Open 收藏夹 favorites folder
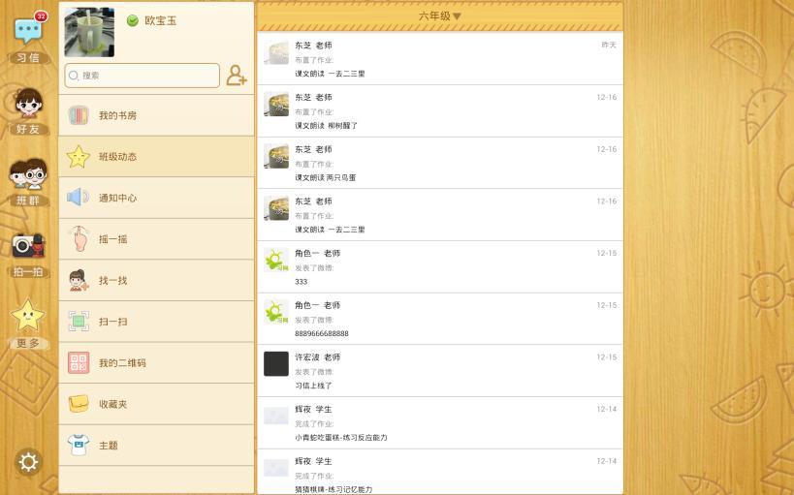 [x=156, y=404]
